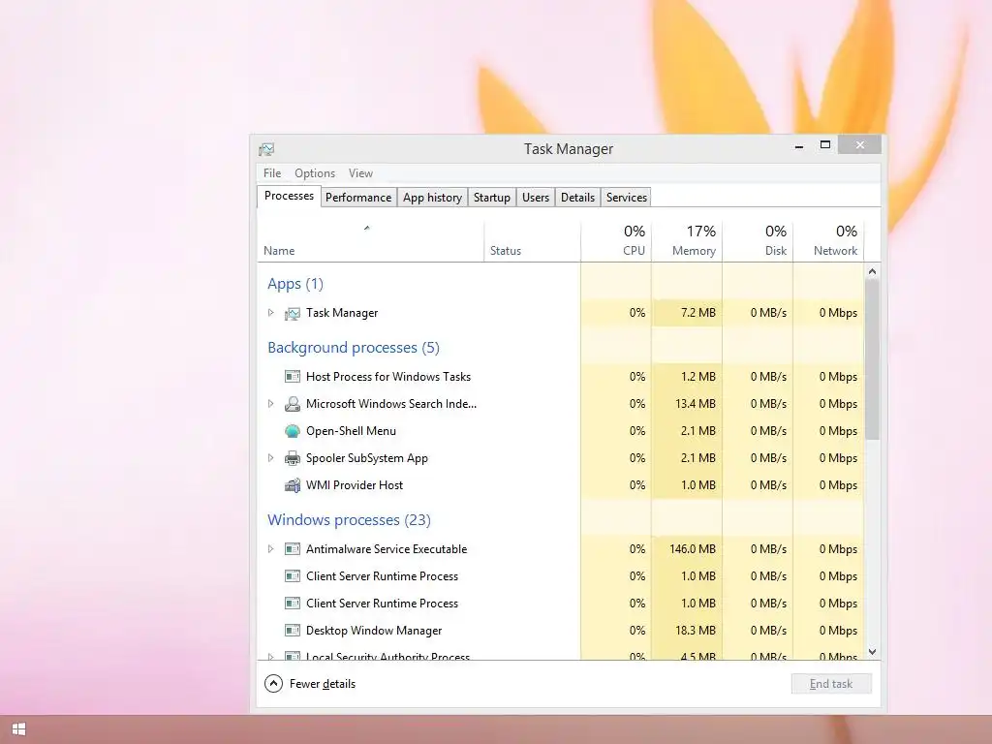992x744 pixels.
Task: Switch to the Startup tab
Action: 492,198
